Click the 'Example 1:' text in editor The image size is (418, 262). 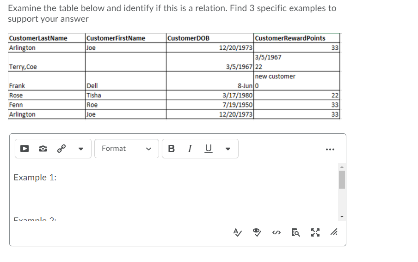point(35,178)
